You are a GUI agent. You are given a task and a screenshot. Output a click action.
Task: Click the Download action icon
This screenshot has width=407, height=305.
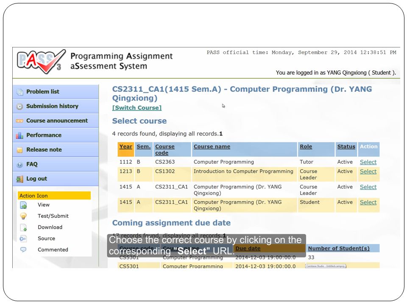[x=23, y=227]
